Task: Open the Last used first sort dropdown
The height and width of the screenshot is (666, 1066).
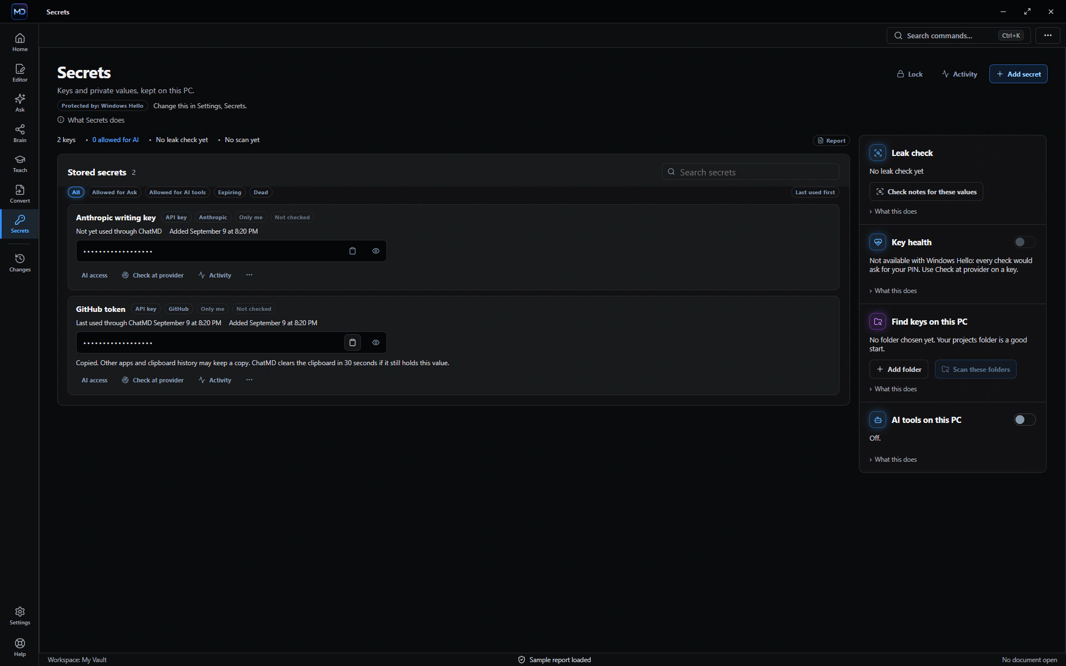Action: click(x=814, y=192)
